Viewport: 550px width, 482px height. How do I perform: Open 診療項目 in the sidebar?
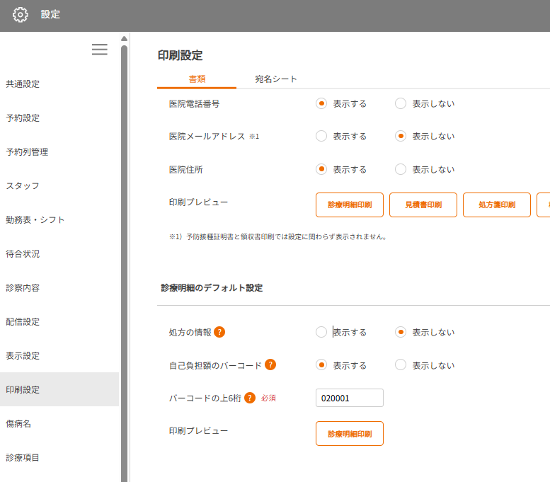(x=23, y=458)
